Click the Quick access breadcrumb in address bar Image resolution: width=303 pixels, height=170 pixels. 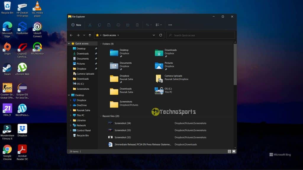(x=109, y=35)
